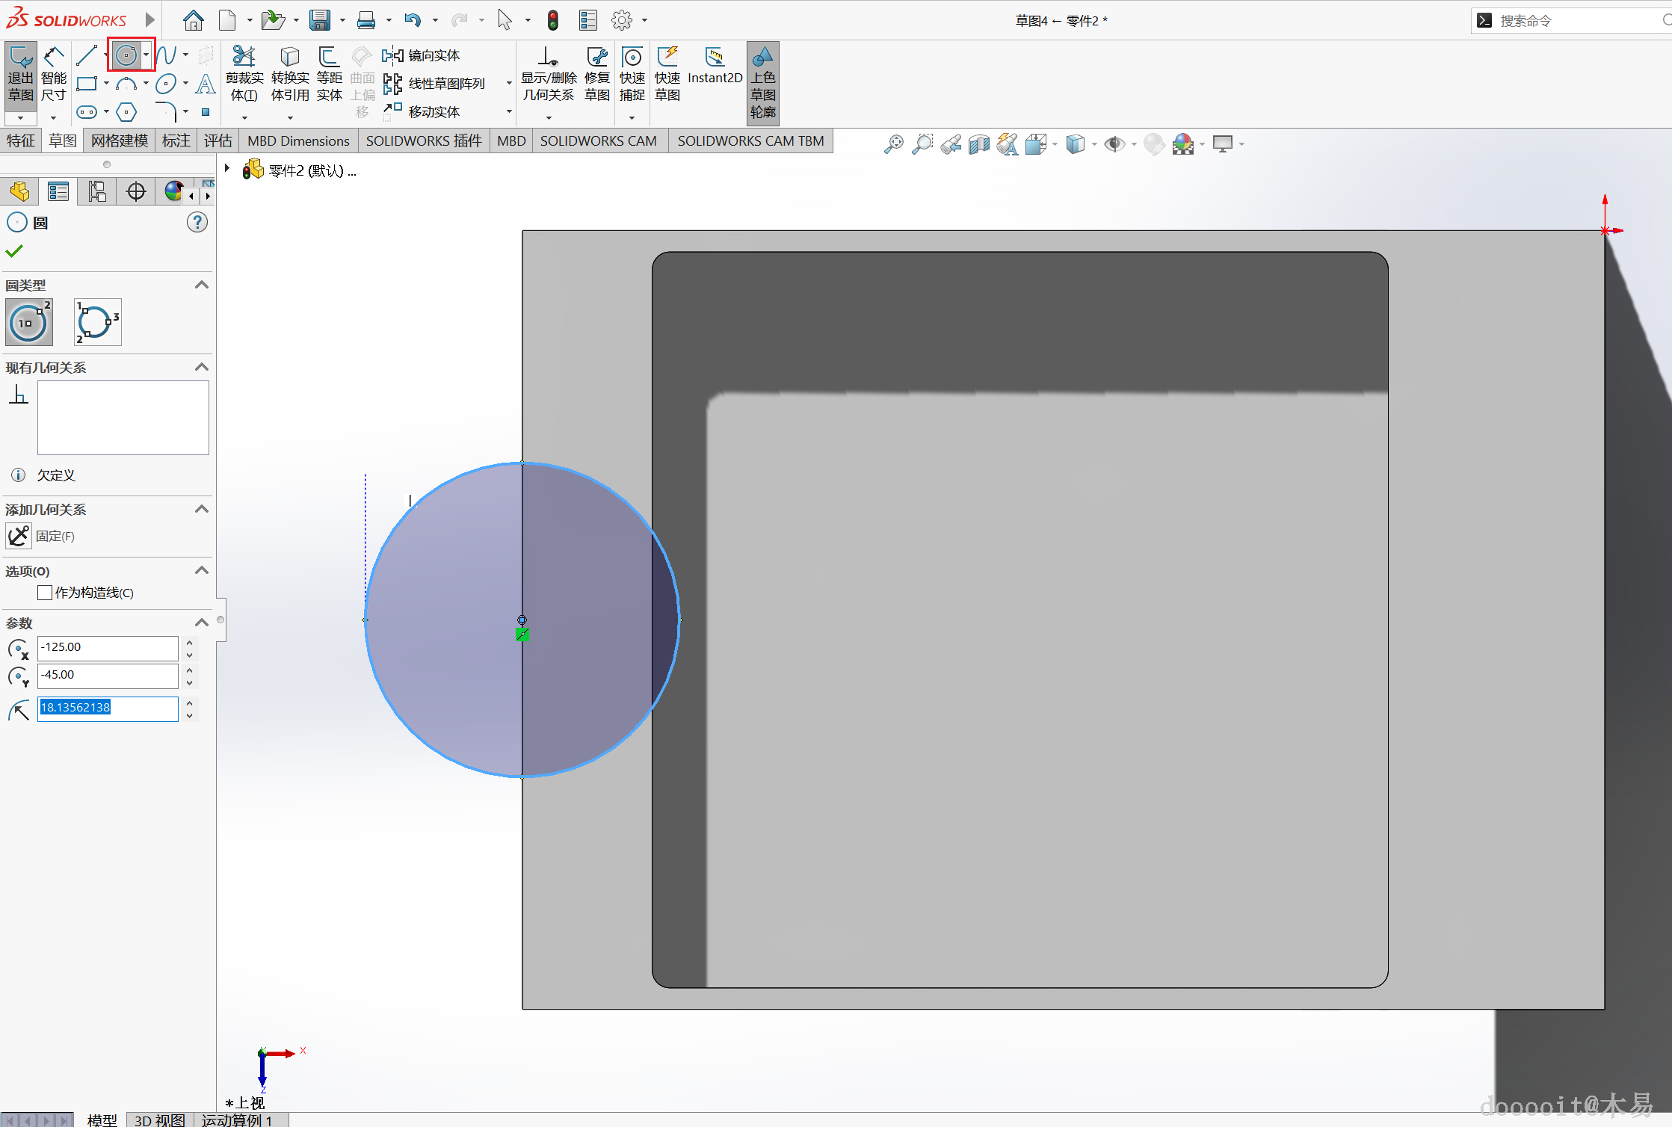Collapse the 参数 parameters section
1672x1127 pixels.
[x=201, y=623]
